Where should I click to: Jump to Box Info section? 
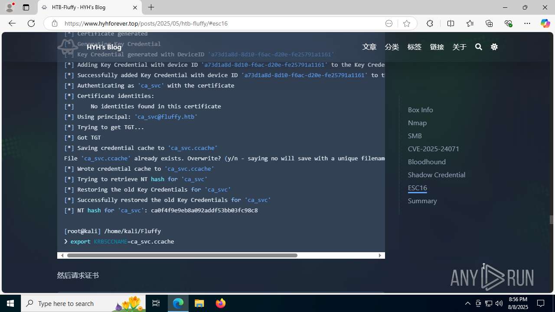420,110
